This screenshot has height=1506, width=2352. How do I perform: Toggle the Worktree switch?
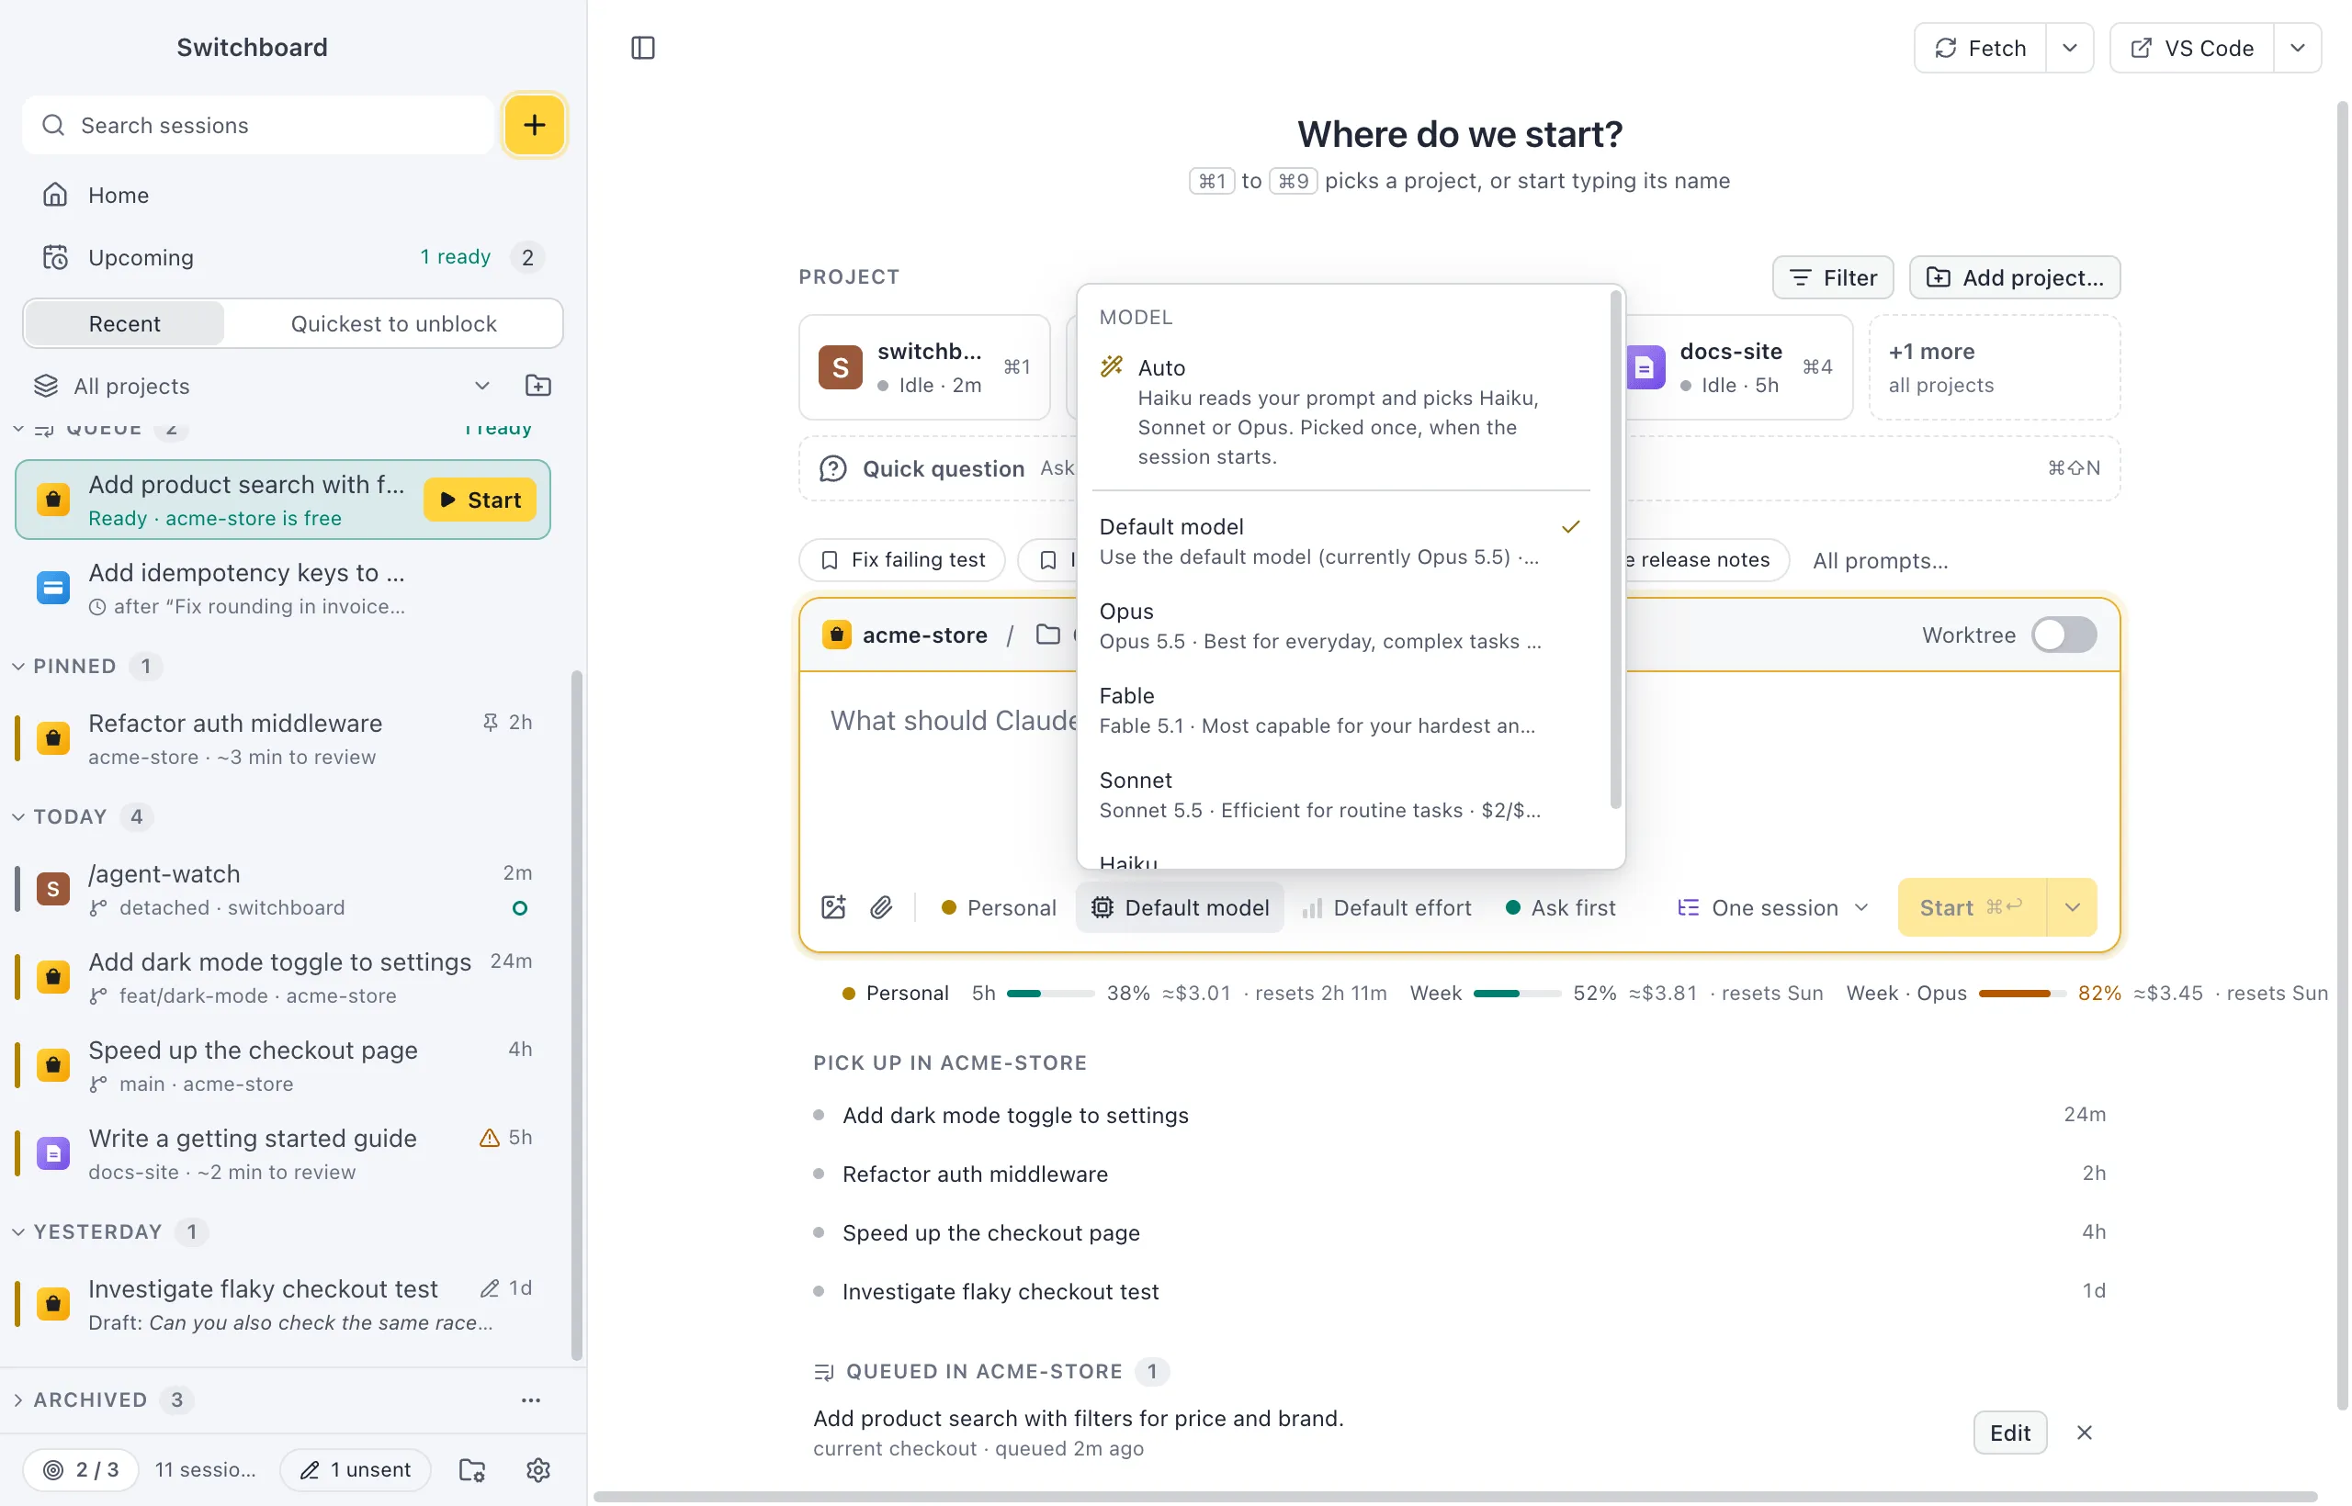(2064, 635)
